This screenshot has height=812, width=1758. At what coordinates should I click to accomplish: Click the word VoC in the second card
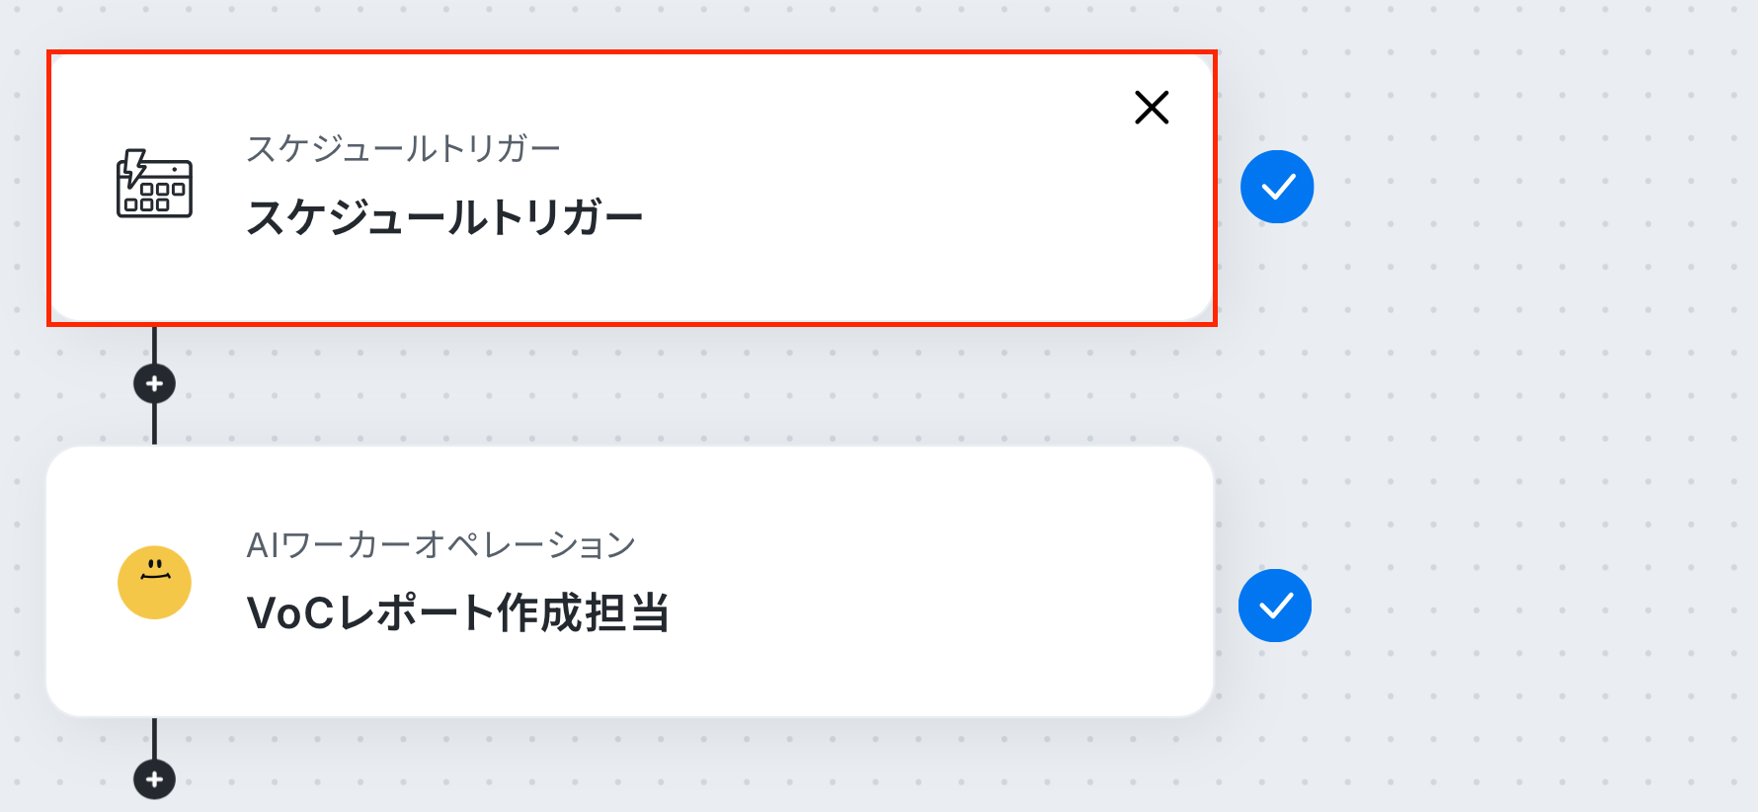pos(289,612)
